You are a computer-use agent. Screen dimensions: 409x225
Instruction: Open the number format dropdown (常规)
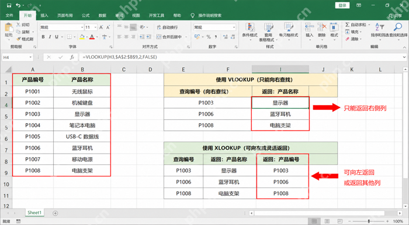click(234, 27)
